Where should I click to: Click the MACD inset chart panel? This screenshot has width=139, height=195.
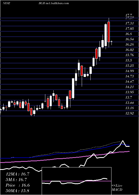[76, 181]
